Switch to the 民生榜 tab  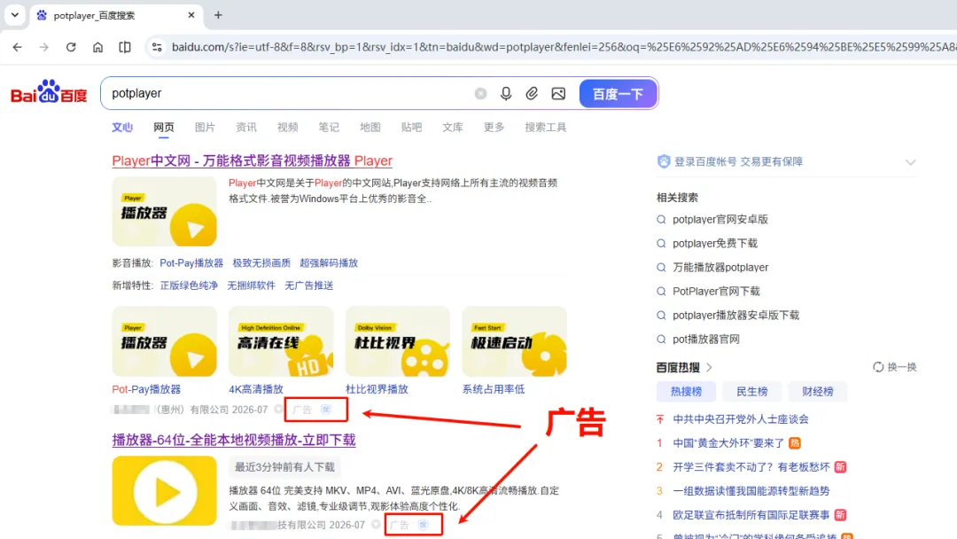(752, 391)
